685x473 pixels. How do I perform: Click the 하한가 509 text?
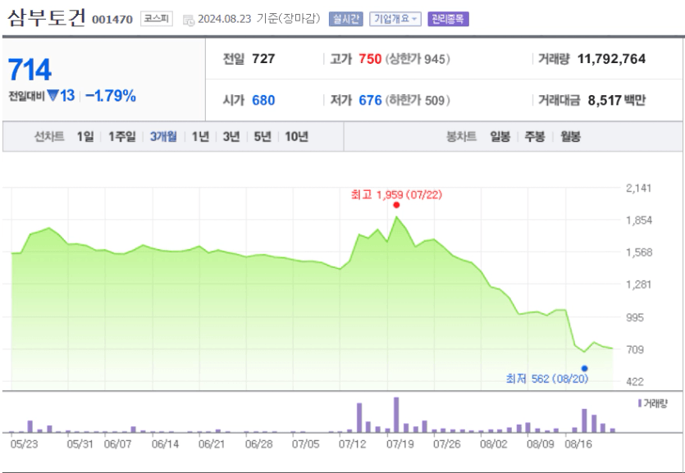pos(418,100)
